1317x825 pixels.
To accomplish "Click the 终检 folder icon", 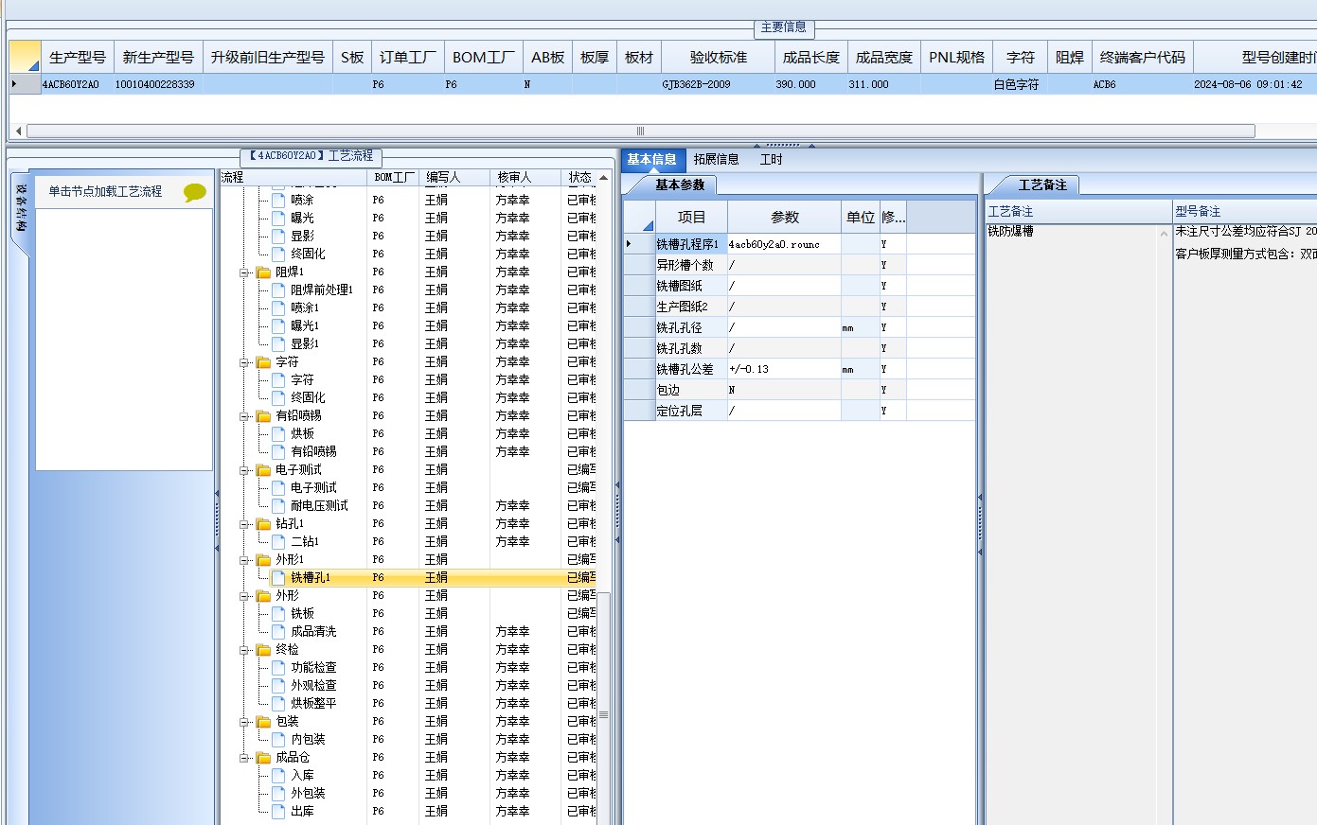I will [263, 650].
